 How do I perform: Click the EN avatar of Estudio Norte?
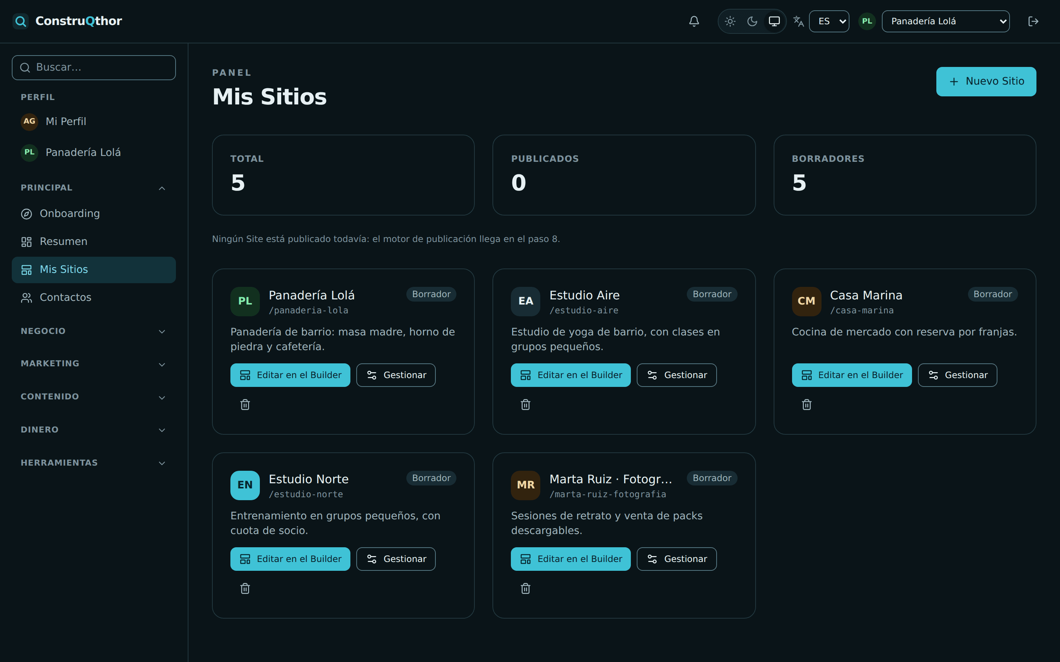click(245, 485)
